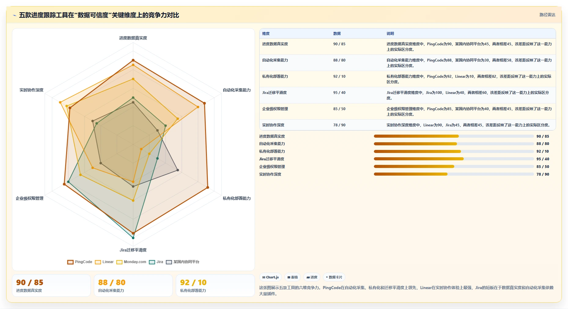Select table row 私有化部署能力

tap(408, 79)
